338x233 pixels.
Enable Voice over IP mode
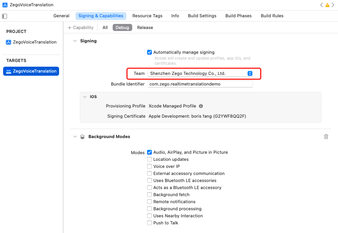tap(149, 166)
